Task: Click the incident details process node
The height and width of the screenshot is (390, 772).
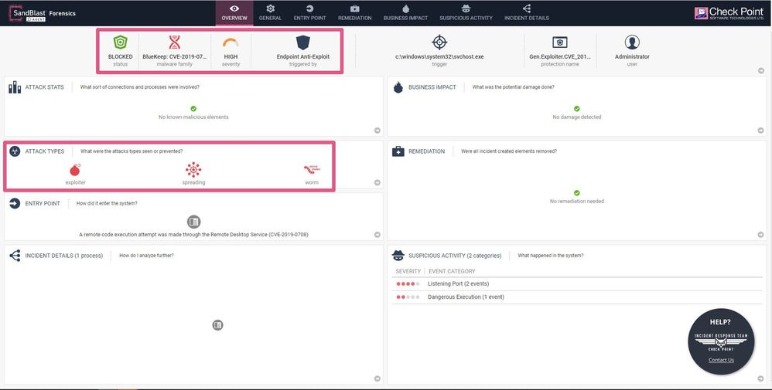Action: (x=218, y=325)
